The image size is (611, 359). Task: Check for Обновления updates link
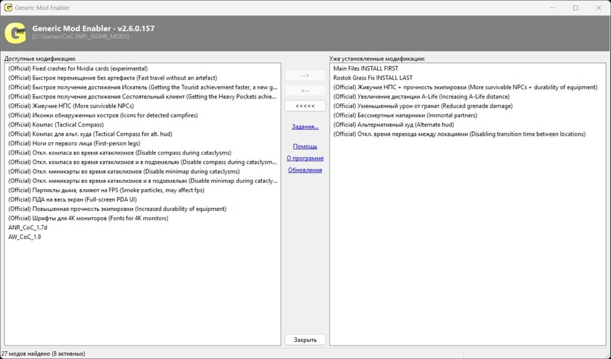(x=305, y=170)
